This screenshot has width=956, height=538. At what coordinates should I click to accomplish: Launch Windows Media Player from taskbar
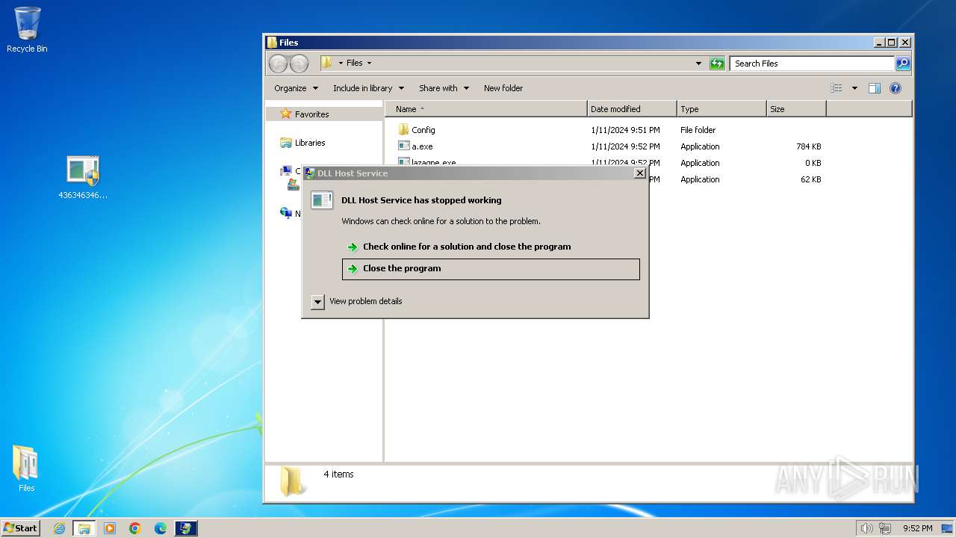pyautogui.click(x=110, y=528)
